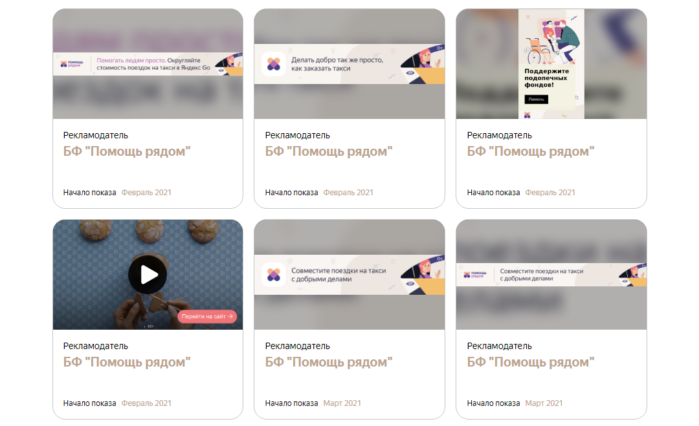Click 'Февраль 2021' date in second card
This screenshot has width=699, height=426.
click(x=348, y=192)
